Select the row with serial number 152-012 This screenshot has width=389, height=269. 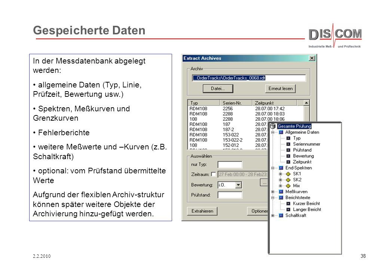coord(228,145)
